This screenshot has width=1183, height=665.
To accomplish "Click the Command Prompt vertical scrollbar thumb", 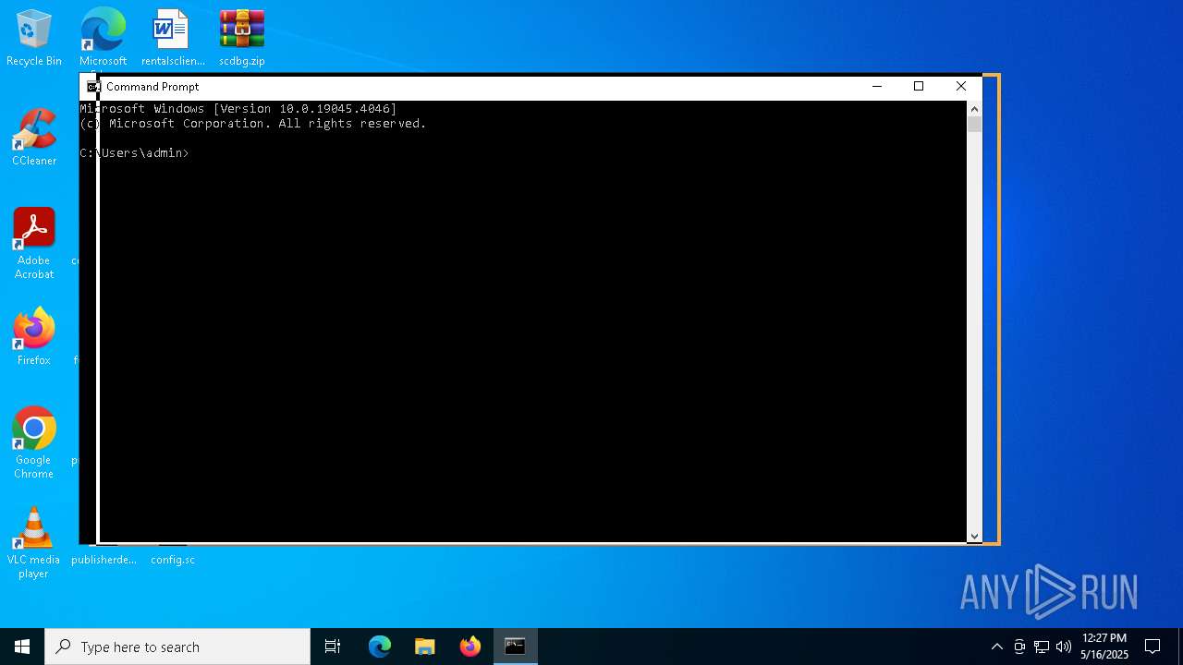I will pyautogui.click(x=974, y=125).
